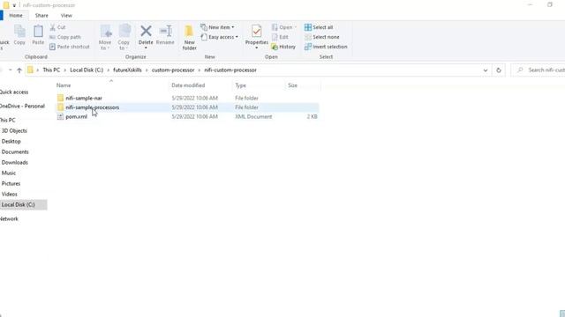Open the New item dropdown

(217, 27)
